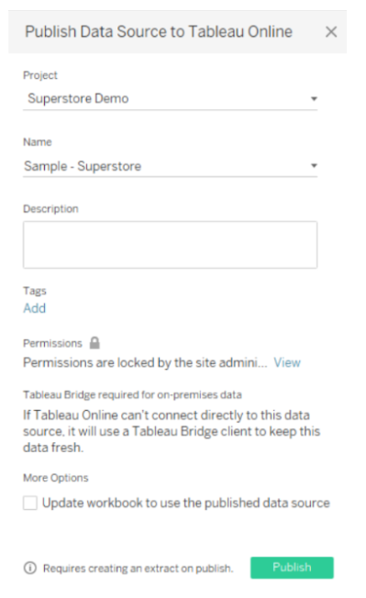View the locked permissions details

pos(287,362)
